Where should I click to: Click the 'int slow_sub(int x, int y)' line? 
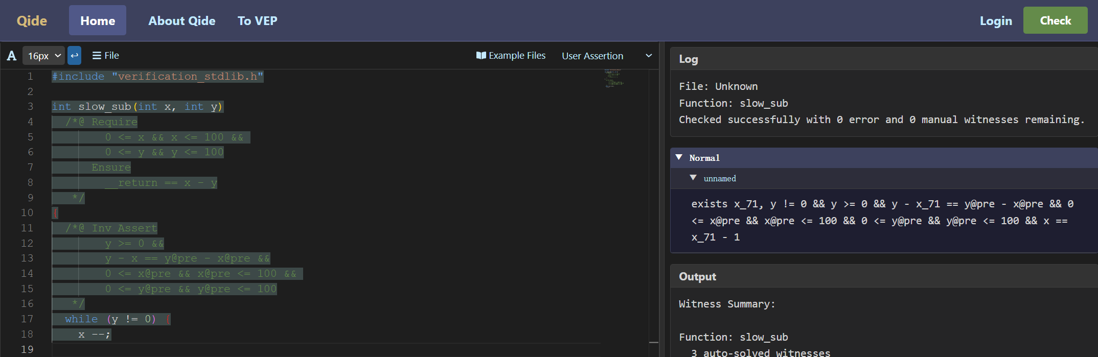(137, 107)
